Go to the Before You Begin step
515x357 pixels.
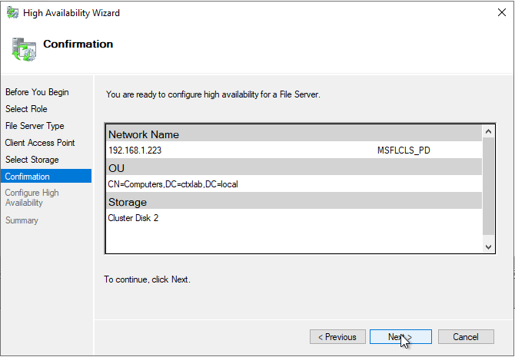37,92
